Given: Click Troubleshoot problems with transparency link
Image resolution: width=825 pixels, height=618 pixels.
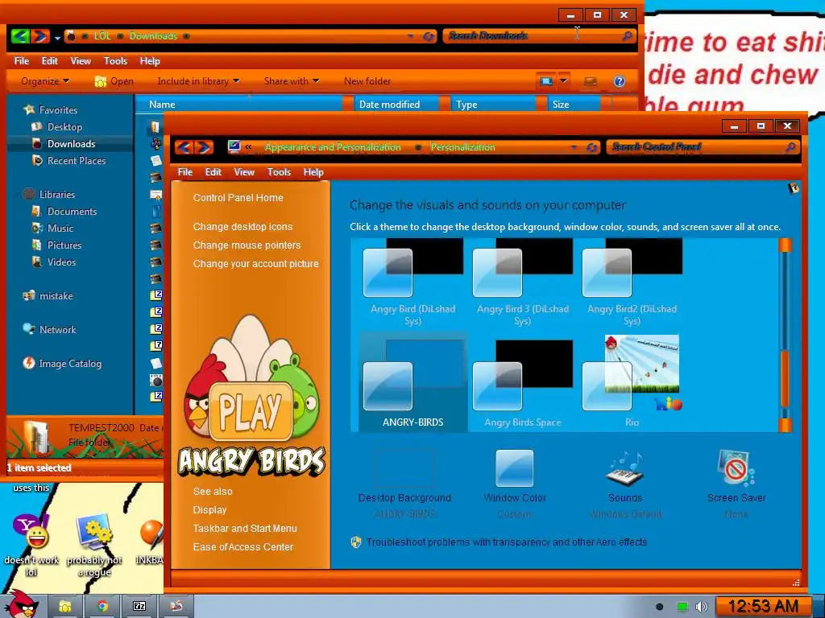Looking at the screenshot, I should [506, 542].
